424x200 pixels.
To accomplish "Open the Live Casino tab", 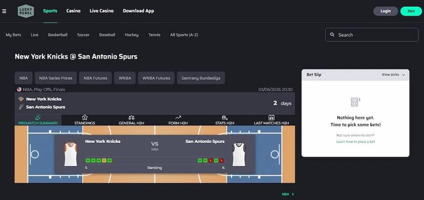I will [x=102, y=11].
